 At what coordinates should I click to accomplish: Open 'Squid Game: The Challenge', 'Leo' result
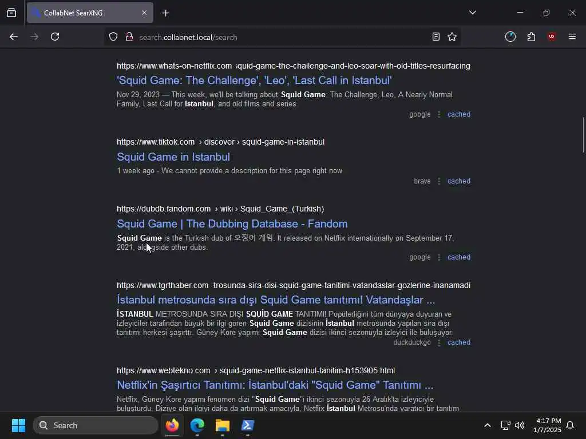254,80
